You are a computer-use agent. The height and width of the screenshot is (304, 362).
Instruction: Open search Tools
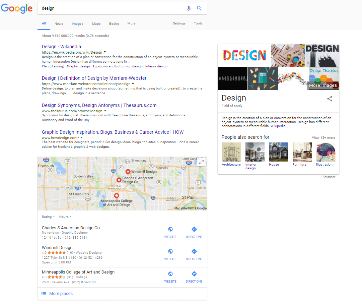coord(198,23)
